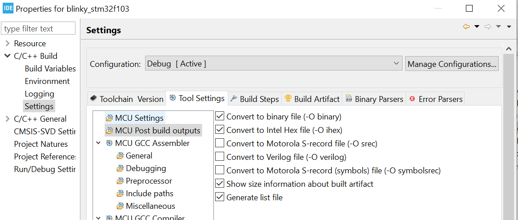This screenshot has height=220, width=518.
Task: Collapse the C/C++ Build tree node
Action: (7, 56)
